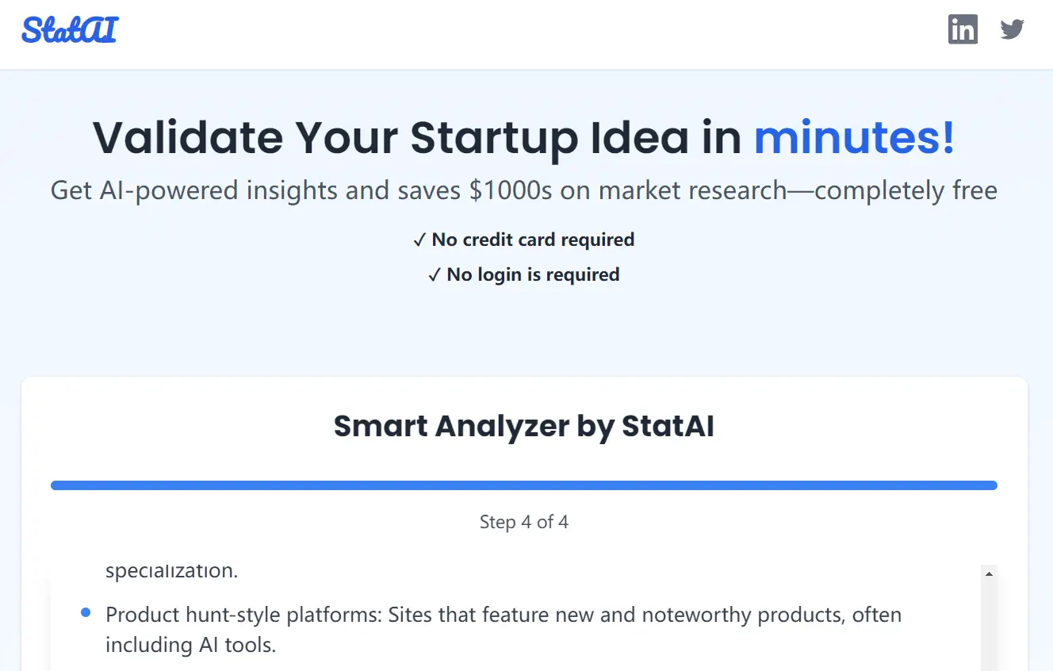The image size is (1053, 671).
Task: Open the Twitter profile via the bird icon
Action: [1012, 29]
